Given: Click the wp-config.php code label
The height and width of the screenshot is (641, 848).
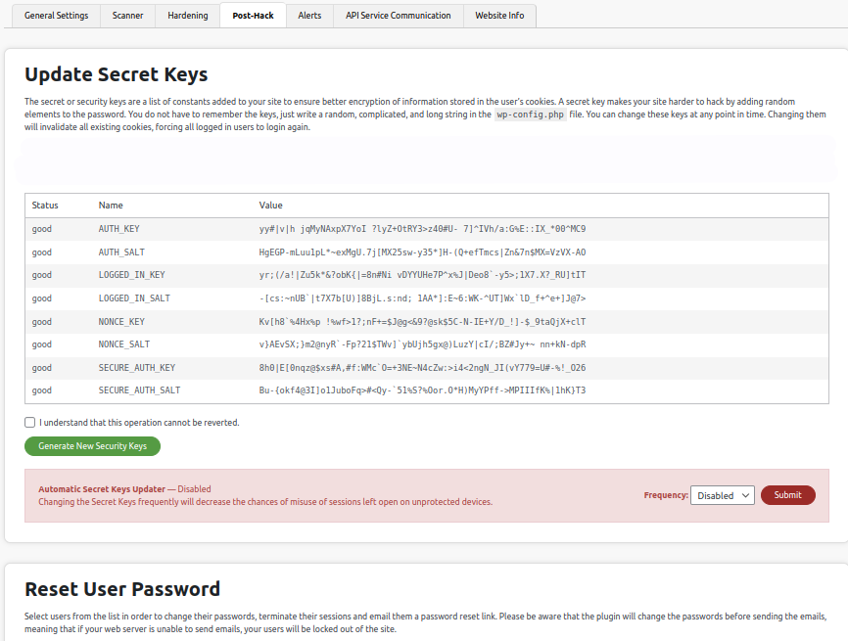Looking at the screenshot, I should 530,114.
